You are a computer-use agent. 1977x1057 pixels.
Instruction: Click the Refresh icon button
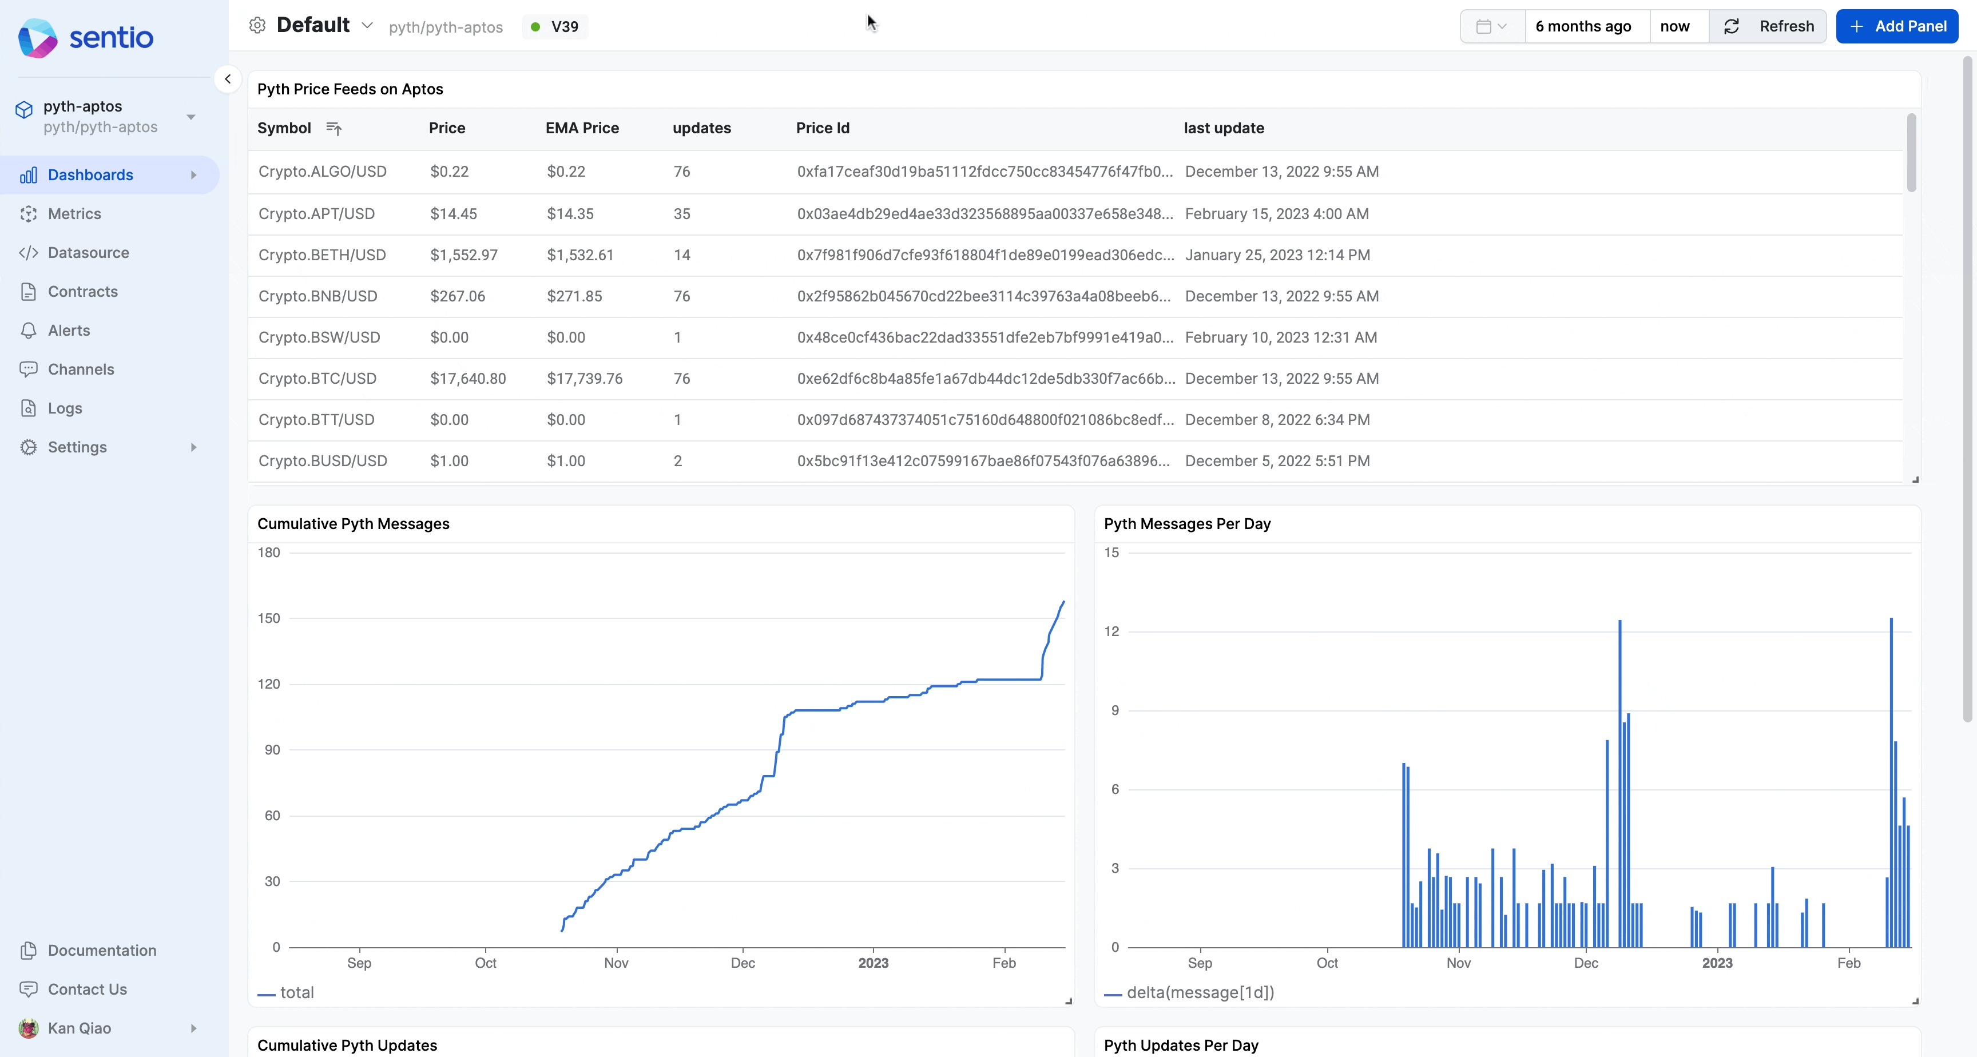(1732, 26)
